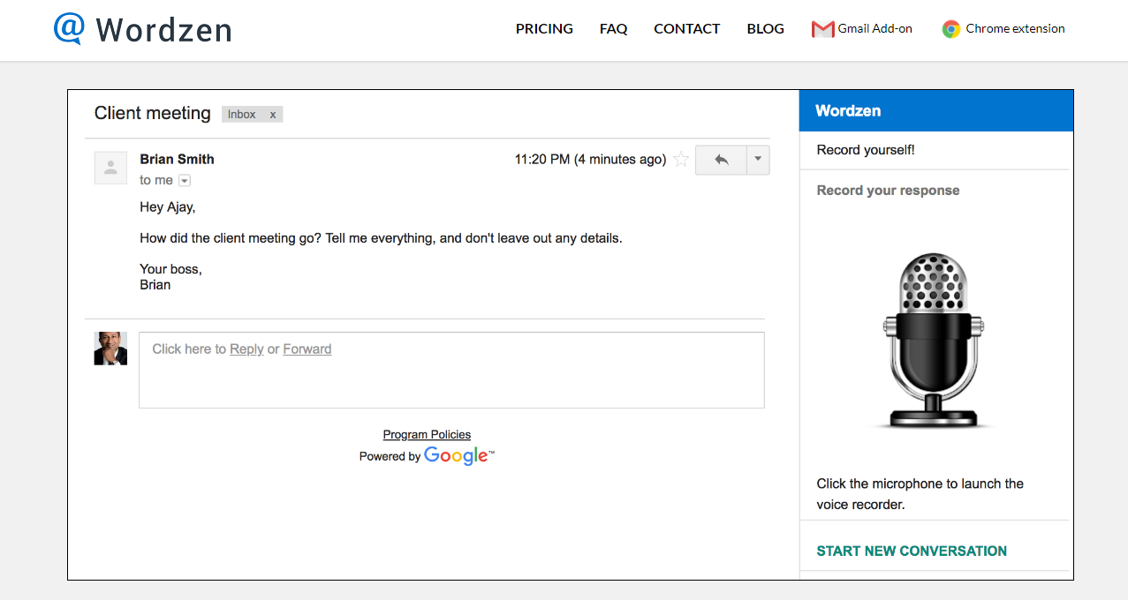Click the Client meeting subject title
The height and width of the screenshot is (600, 1128).
pos(152,113)
